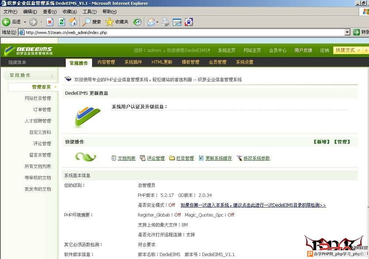This screenshot has width=369, height=259.
Task: Click the blue paw-print toolbar icon
Action: coord(189,22)
